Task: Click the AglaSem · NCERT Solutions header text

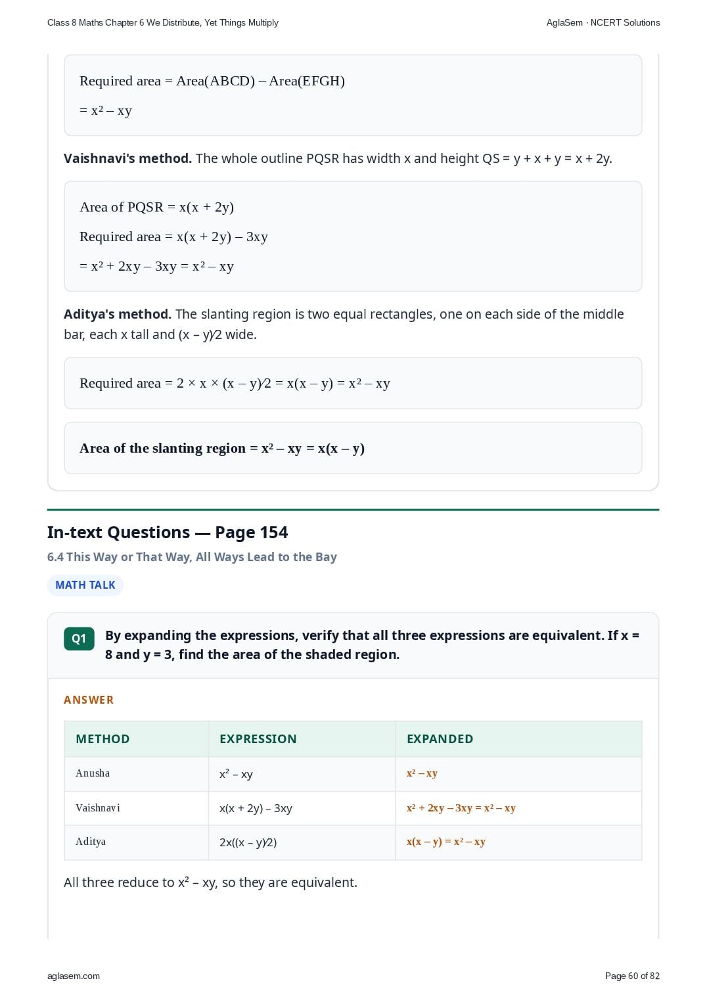Action: click(x=603, y=22)
